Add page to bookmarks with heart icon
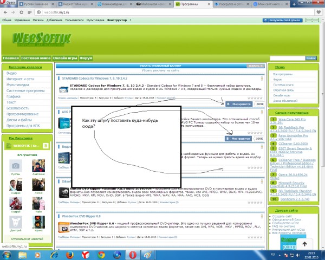 (318, 12)
